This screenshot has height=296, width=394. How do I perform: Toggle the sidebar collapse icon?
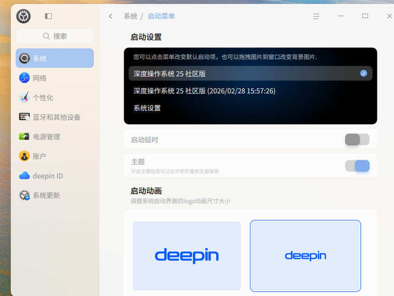coord(48,16)
